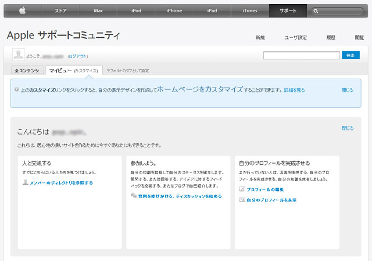Open 自分のプロフィールを表示 link
Image resolution: width=372 pixels, height=261 pixels.
tap(271, 200)
